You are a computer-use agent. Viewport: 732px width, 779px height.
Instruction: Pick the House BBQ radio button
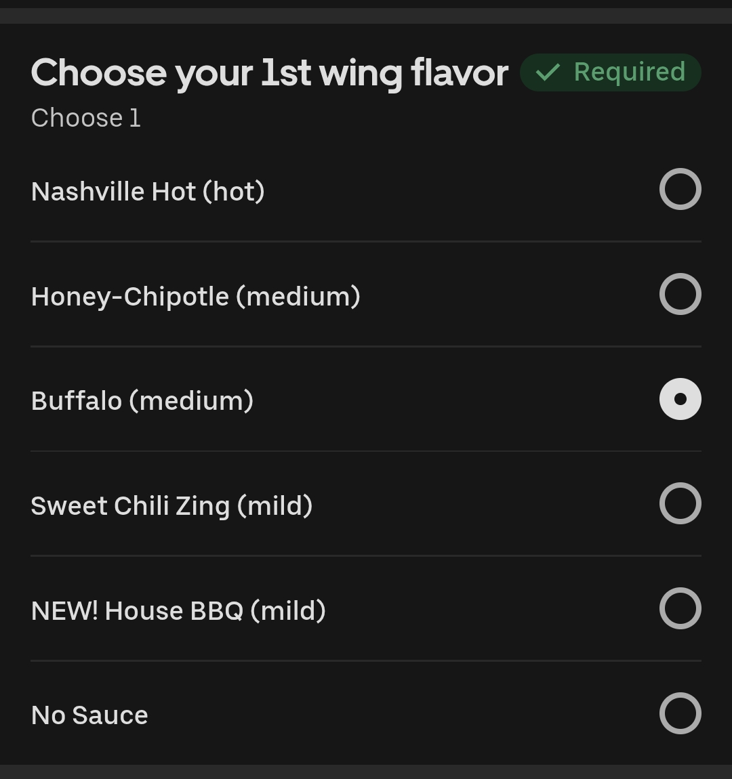[x=680, y=608]
